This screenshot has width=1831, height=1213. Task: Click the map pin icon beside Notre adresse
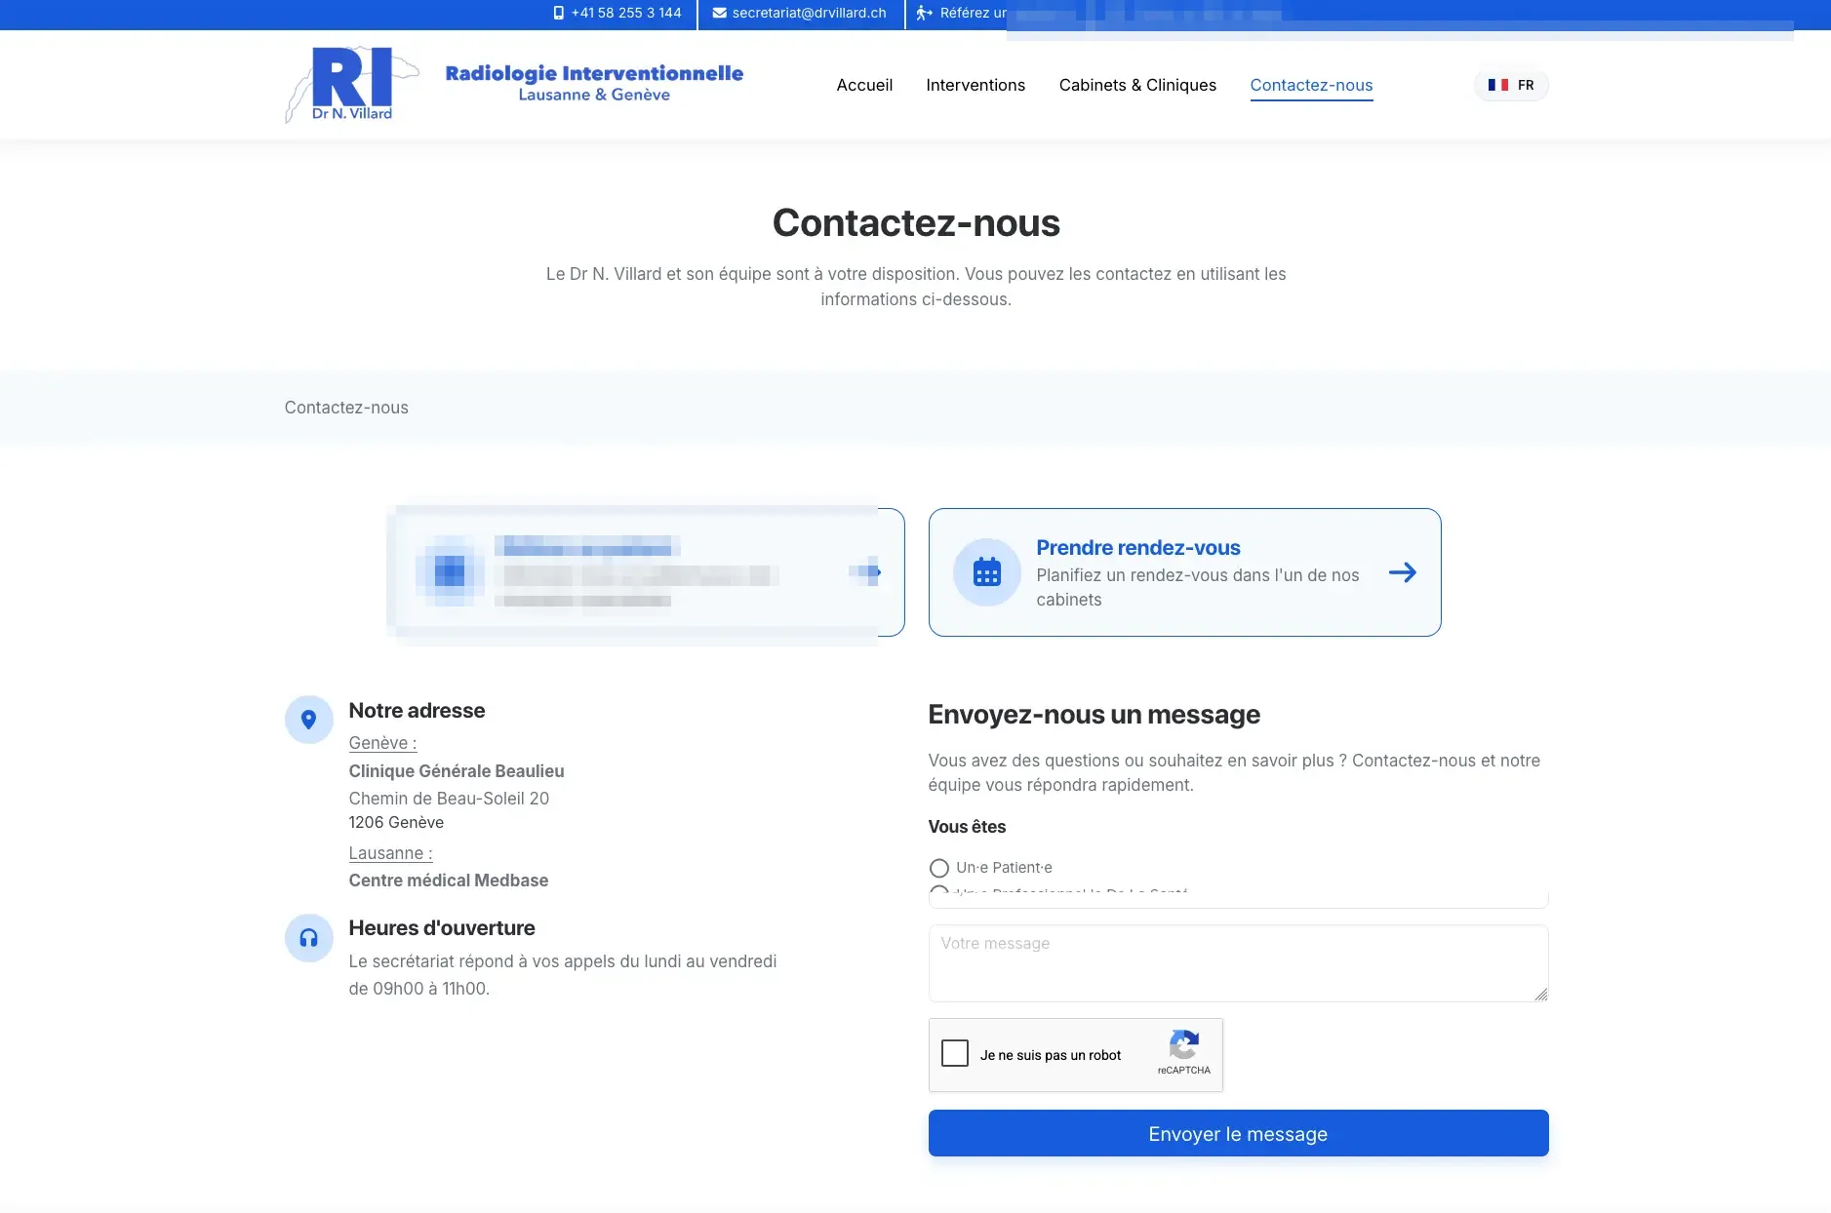309,720
